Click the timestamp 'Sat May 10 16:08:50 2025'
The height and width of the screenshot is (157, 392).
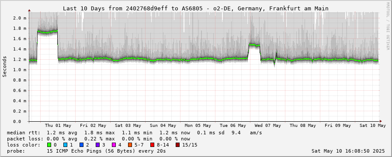[x=348, y=151]
